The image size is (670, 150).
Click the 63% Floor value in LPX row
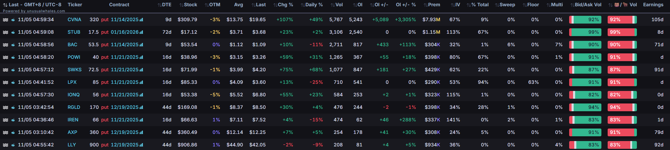click(x=533, y=82)
